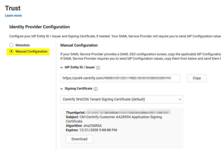Select the Metadata radio button

pyautogui.click(x=11, y=45)
